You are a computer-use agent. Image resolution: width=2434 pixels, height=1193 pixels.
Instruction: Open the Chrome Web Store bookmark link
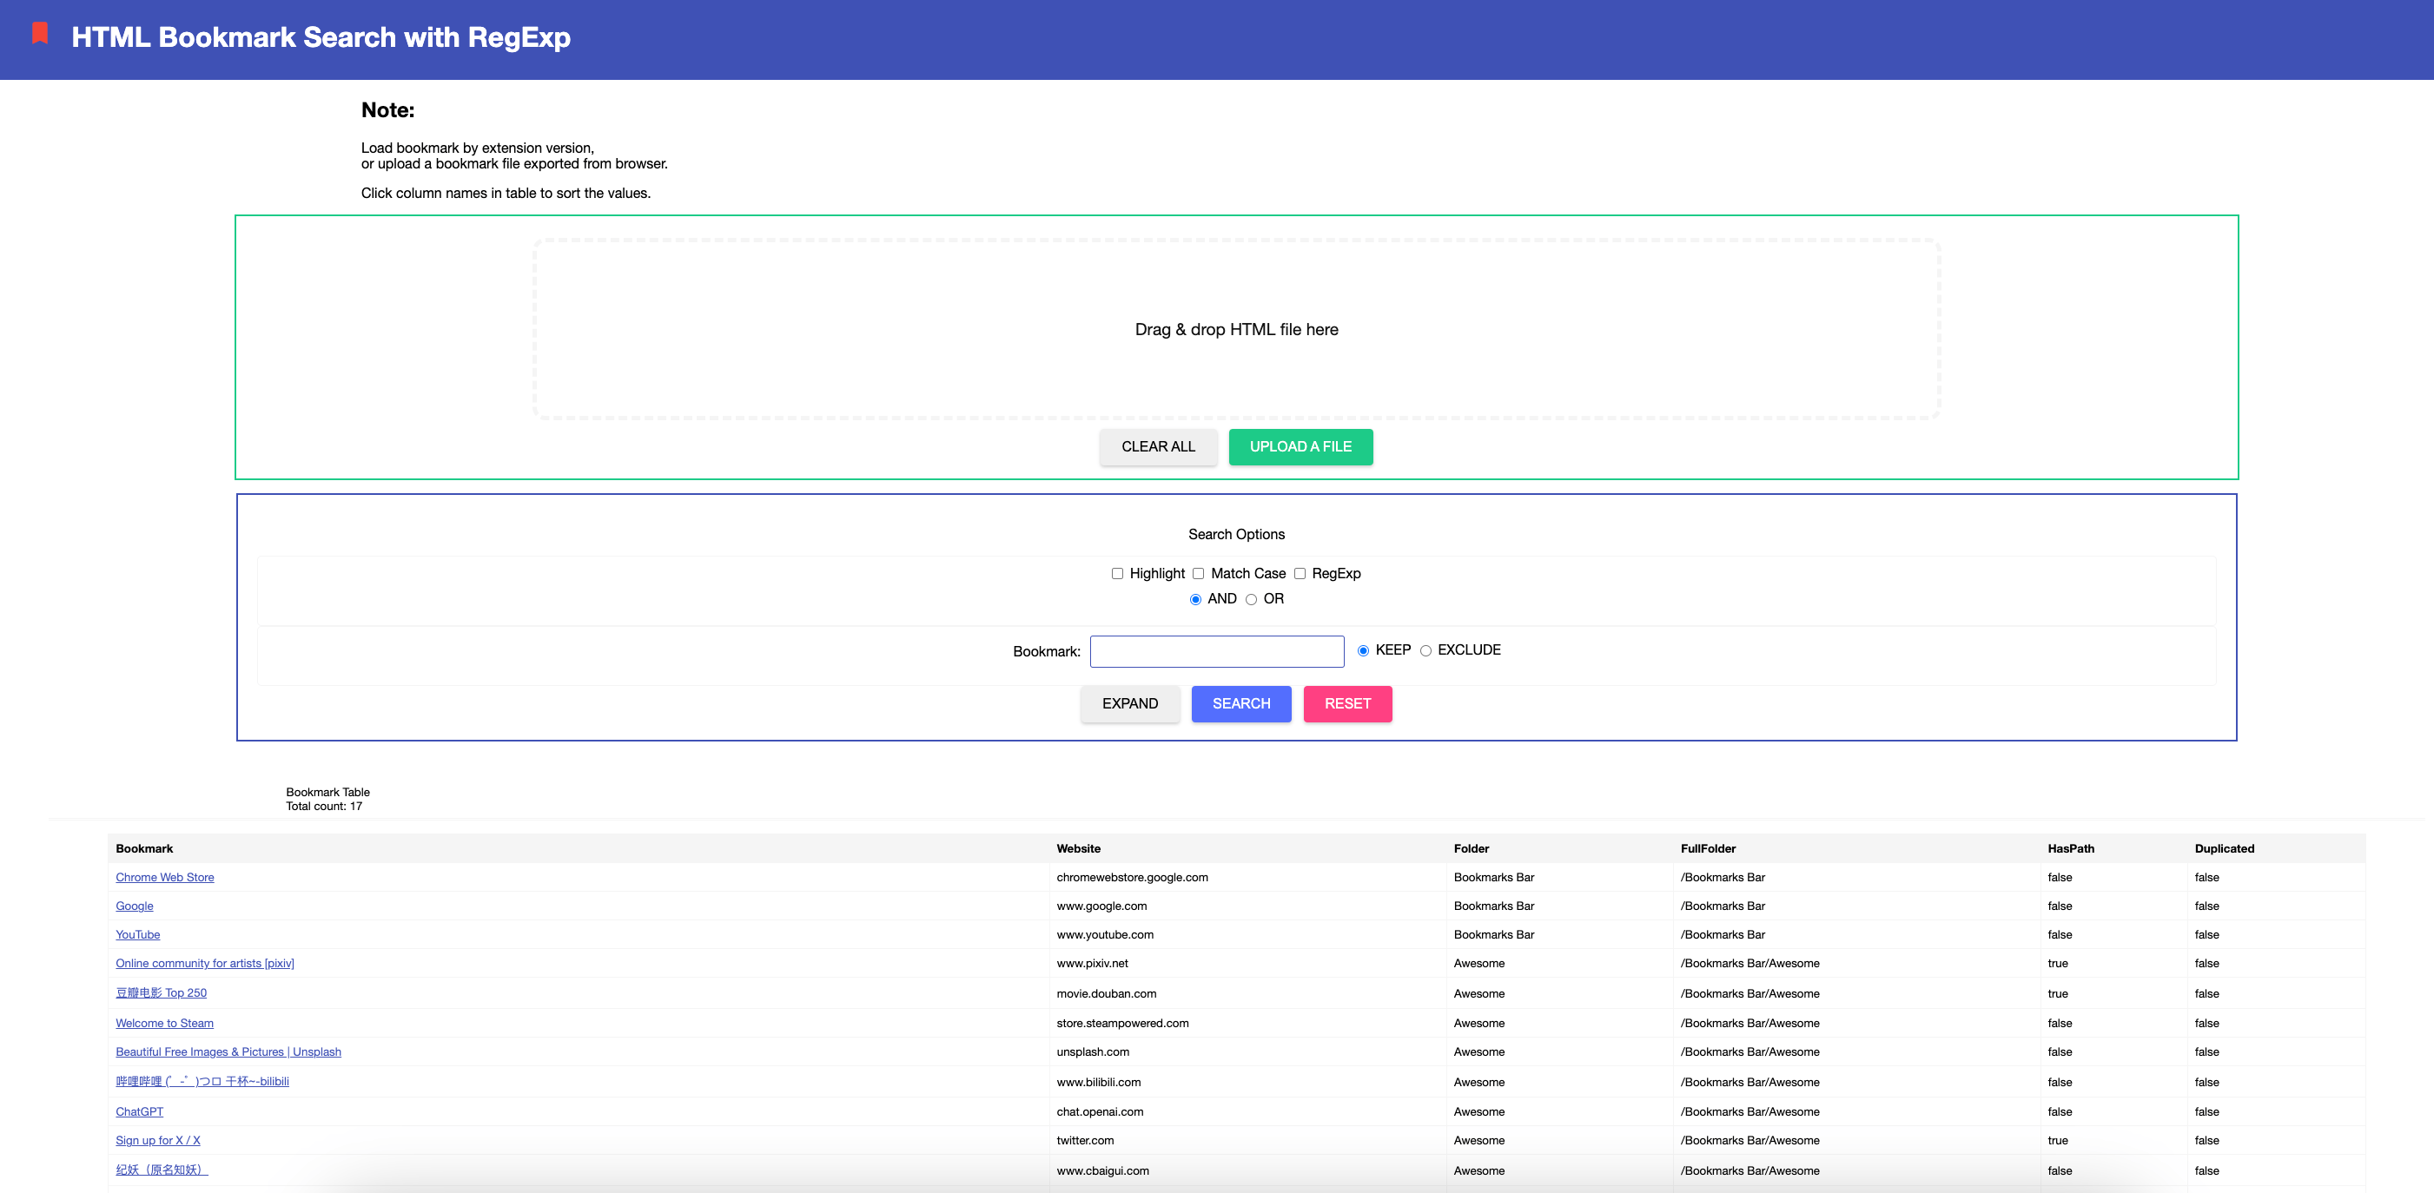pyautogui.click(x=164, y=878)
